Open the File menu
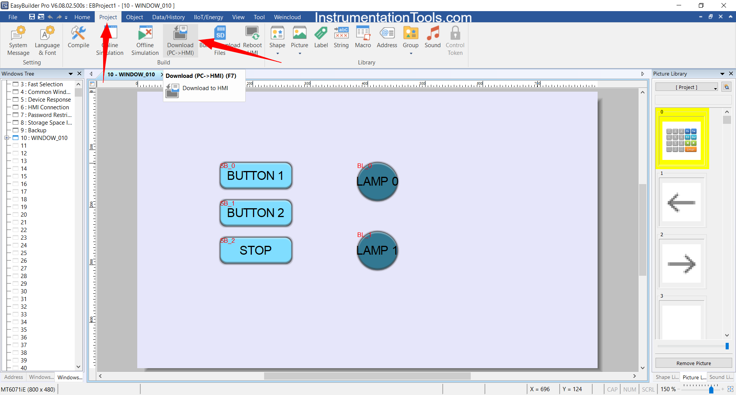 pos(13,17)
